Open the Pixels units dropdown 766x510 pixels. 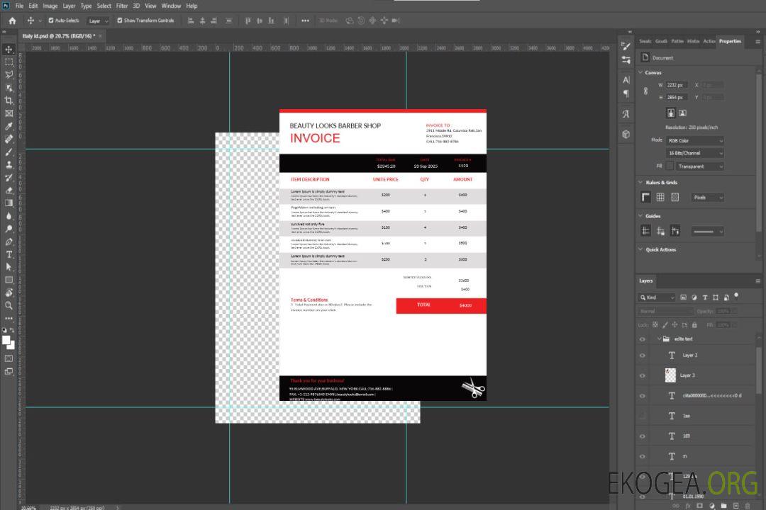pos(707,197)
